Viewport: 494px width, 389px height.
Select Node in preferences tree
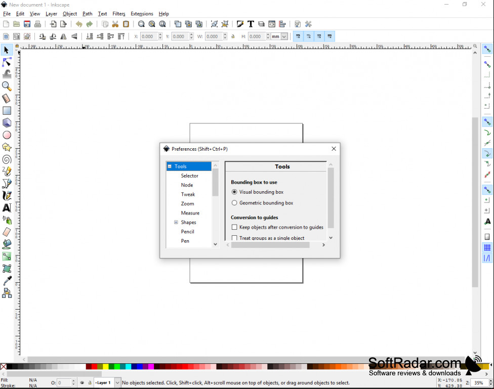tap(187, 185)
